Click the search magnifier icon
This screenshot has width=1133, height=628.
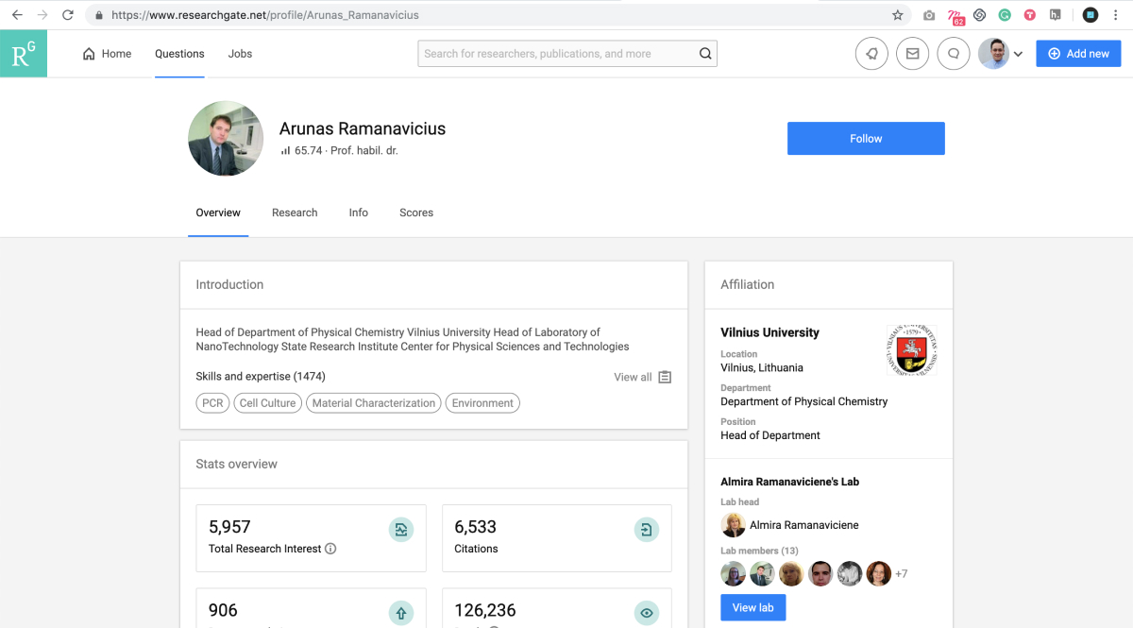coord(705,54)
